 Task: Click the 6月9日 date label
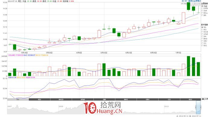79,53
